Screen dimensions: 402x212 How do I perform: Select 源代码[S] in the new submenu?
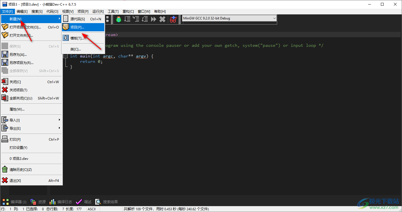[x=83, y=19]
